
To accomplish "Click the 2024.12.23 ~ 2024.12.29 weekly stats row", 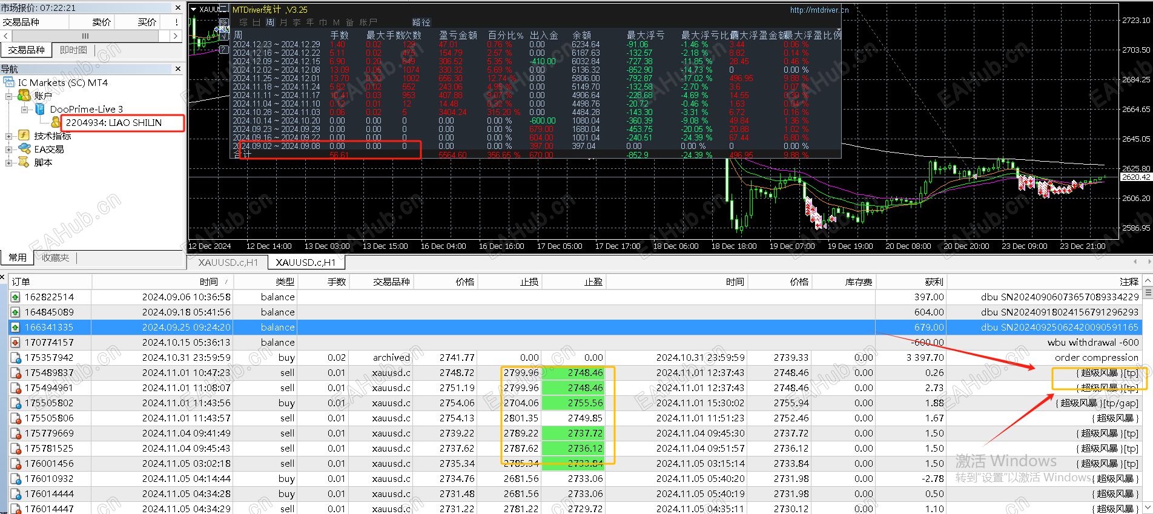I will point(535,44).
